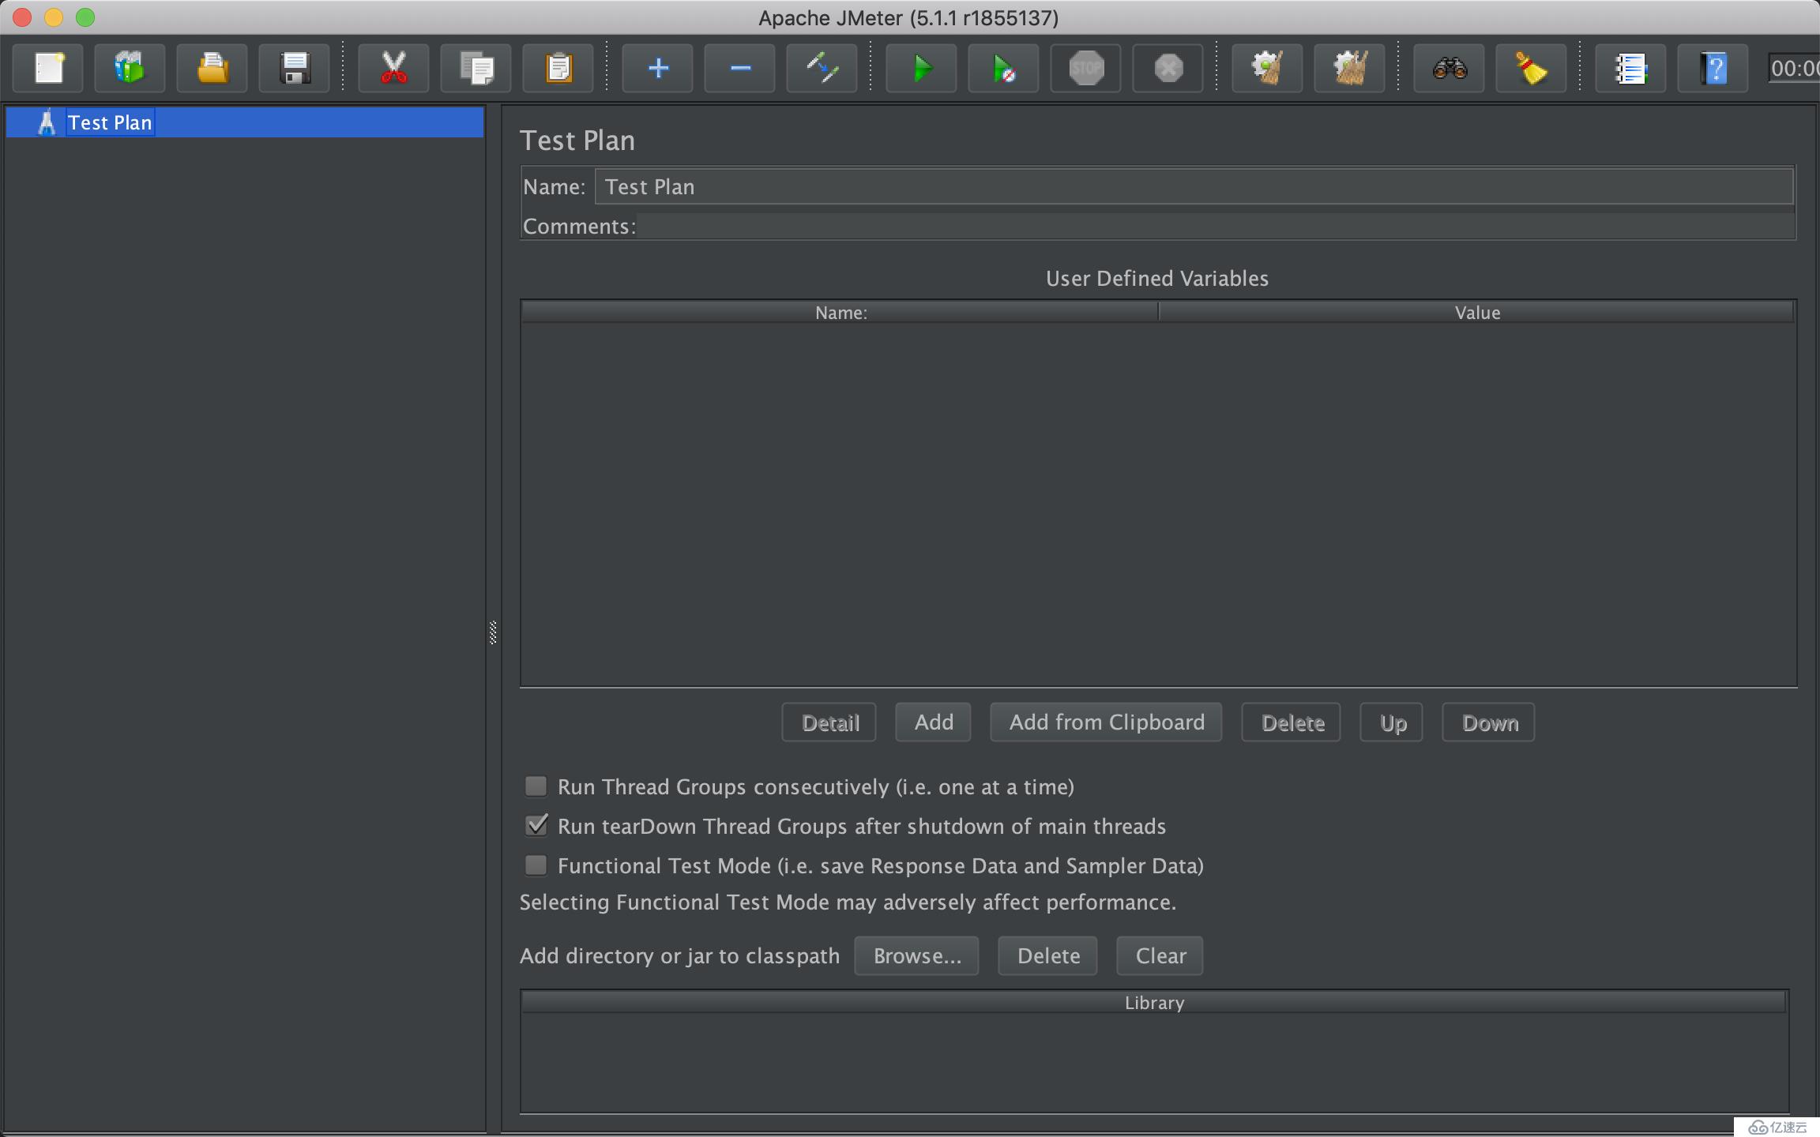
Task: Move variable Up with Up button
Action: pyautogui.click(x=1392, y=722)
